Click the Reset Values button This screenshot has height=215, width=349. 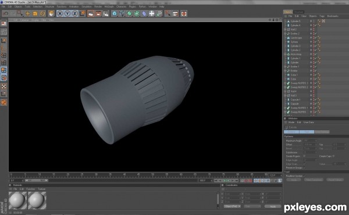(x=335, y=180)
